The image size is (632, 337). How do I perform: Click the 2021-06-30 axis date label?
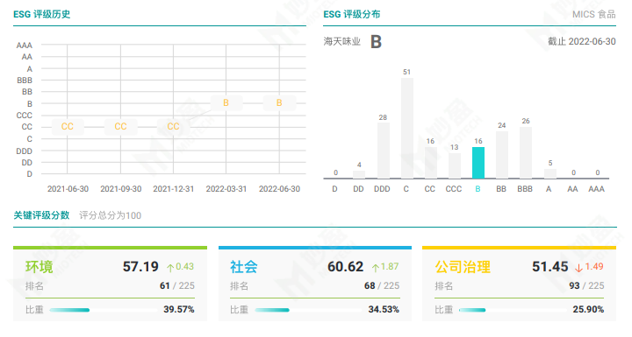(x=68, y=189)
